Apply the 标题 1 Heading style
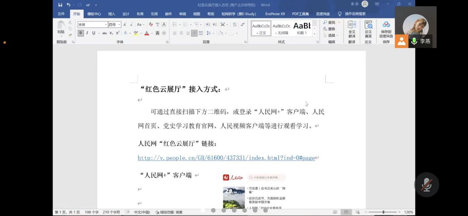The height and width of the screenshot is (216, 468). 302,29
